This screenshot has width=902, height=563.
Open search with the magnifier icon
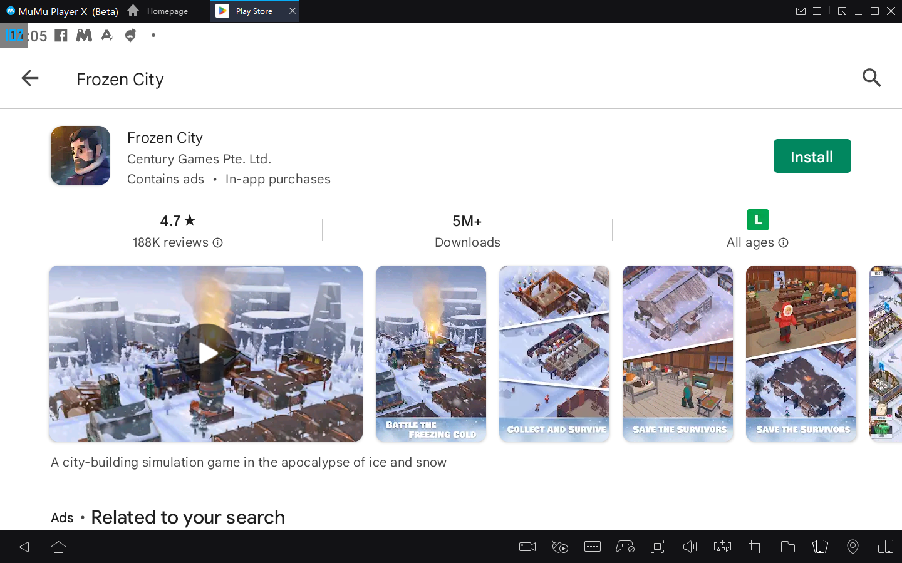click(871, 78)
